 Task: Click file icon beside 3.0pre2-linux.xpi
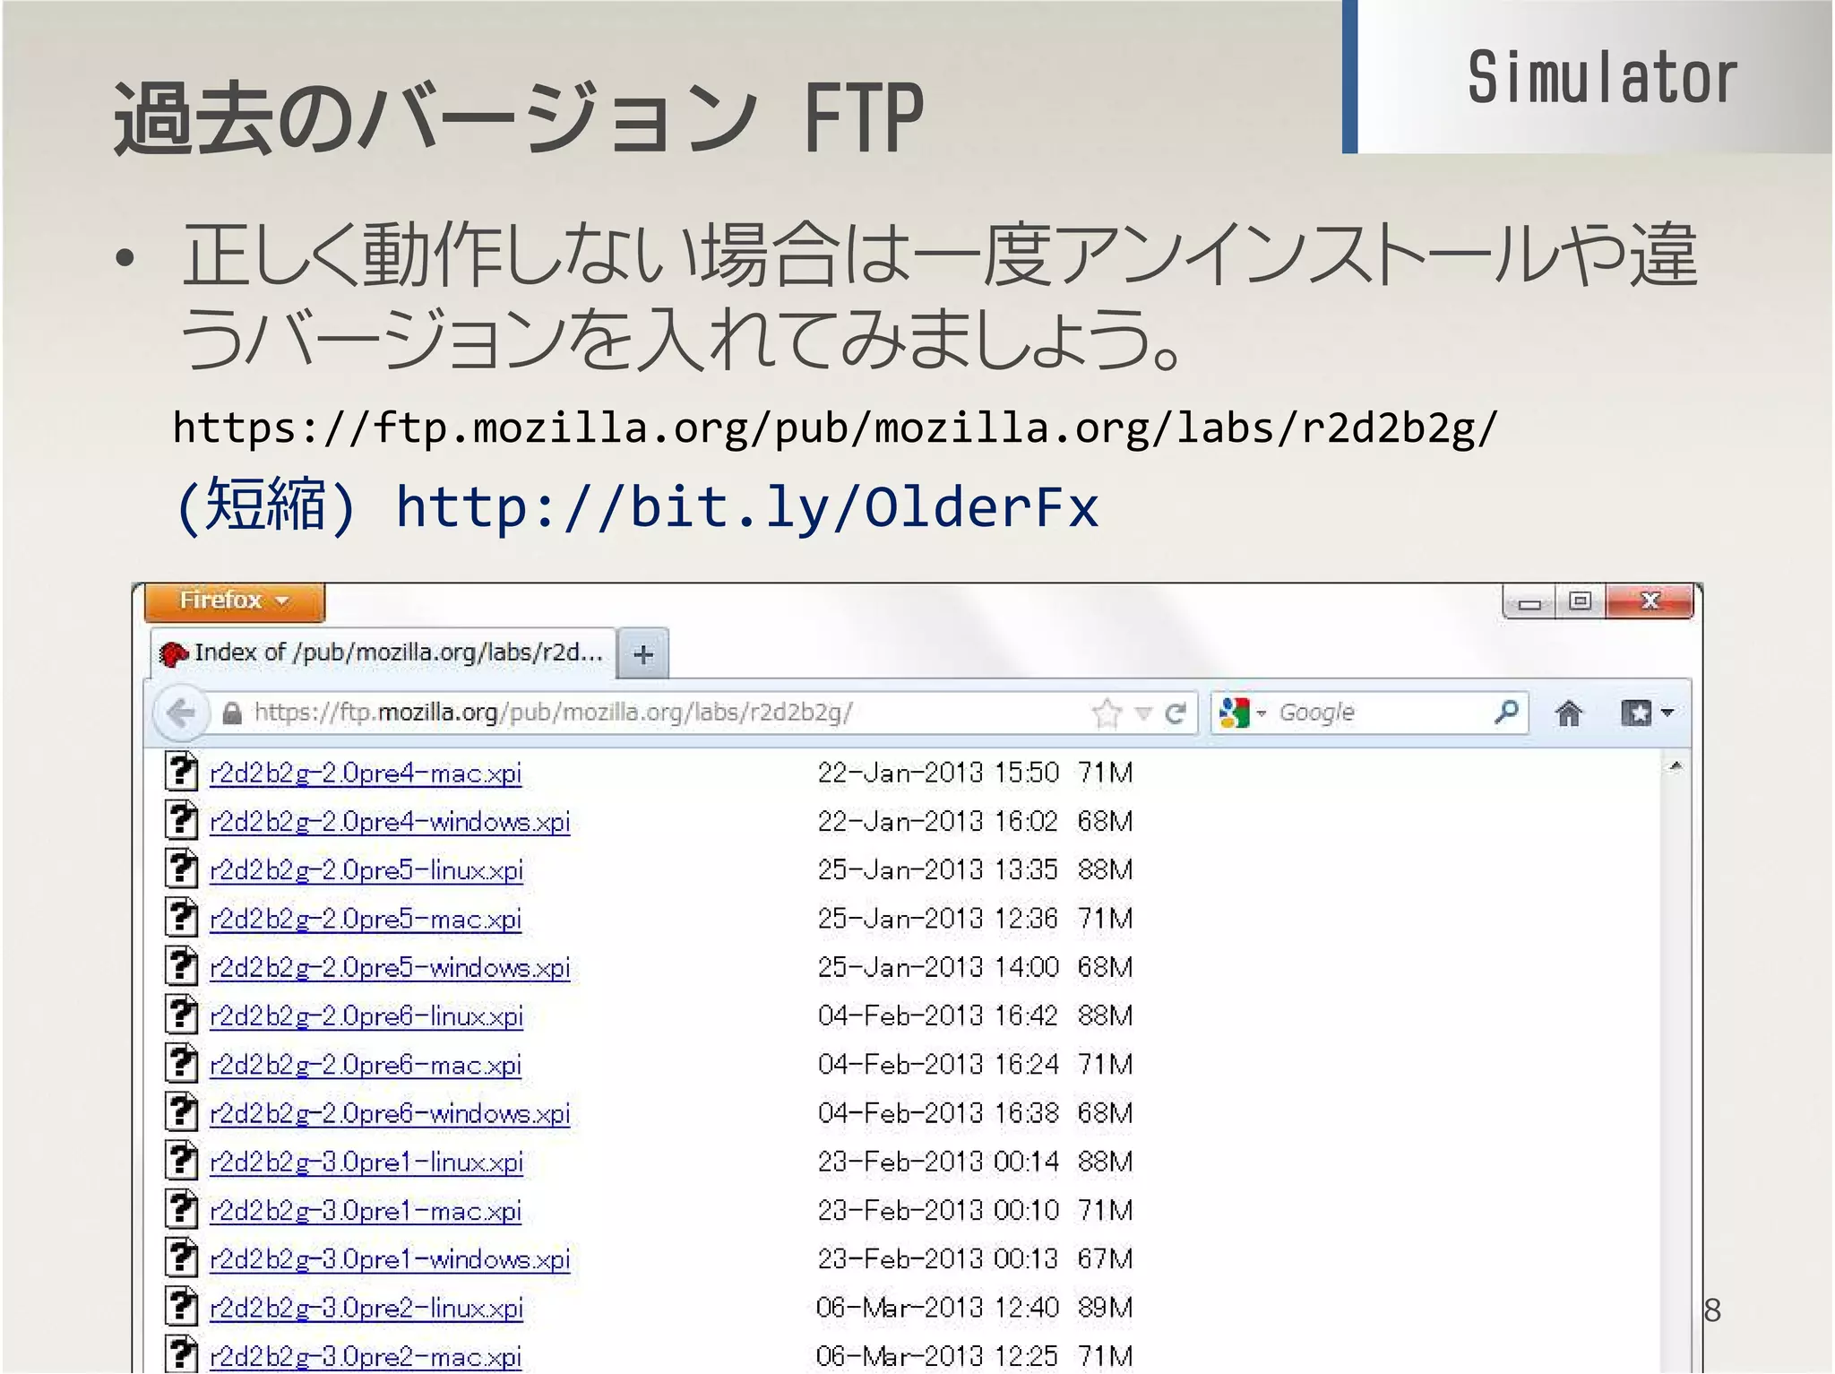coord(181,1307)
